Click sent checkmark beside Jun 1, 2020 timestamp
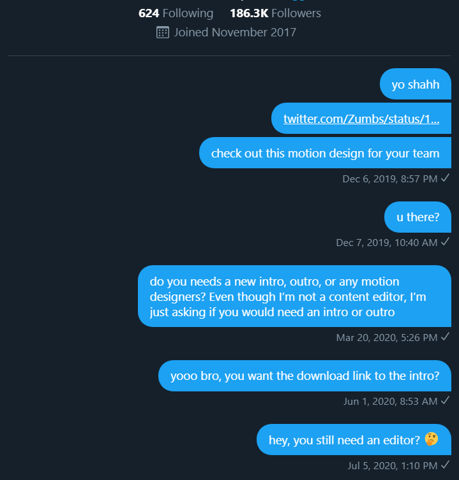Viewport: 459px width, 480px height. pyautogui.click(x=445, y=400)
